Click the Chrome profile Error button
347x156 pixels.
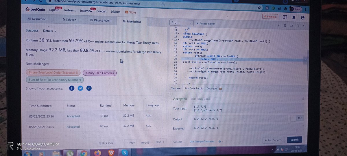296,9
